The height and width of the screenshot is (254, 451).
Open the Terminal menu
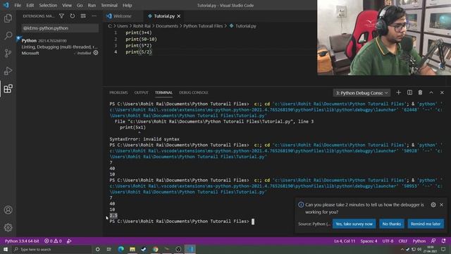[109, 5]
